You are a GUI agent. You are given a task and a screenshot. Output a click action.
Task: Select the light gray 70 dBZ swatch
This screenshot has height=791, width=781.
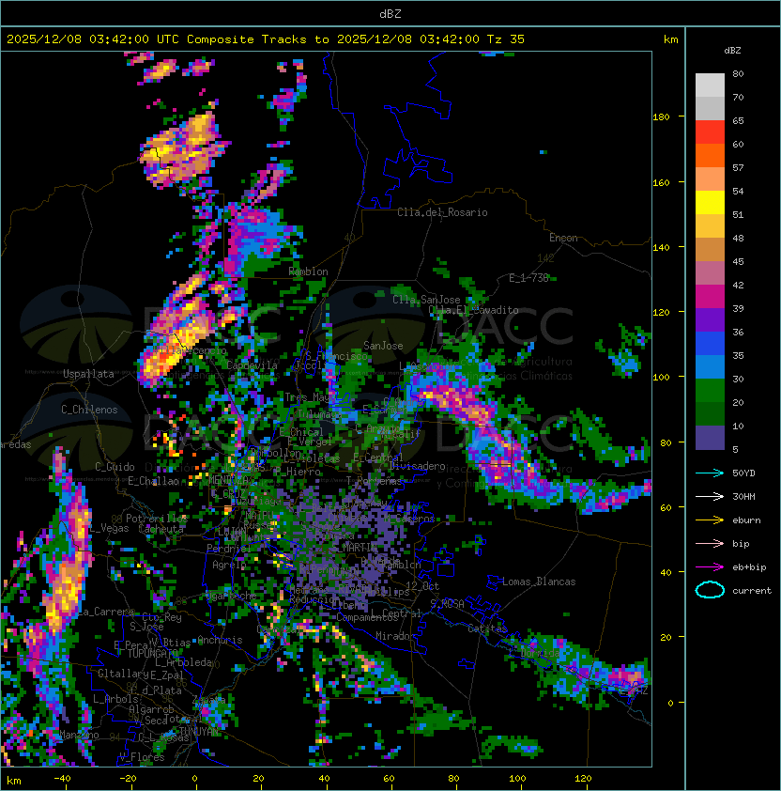710,85
